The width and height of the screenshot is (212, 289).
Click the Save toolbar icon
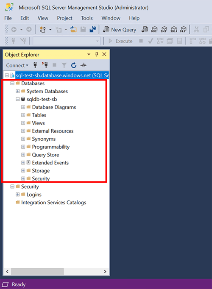tap(83, 30)
